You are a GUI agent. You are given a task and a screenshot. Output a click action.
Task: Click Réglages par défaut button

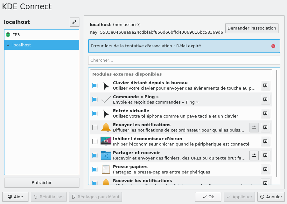click(x=95, y=197)
